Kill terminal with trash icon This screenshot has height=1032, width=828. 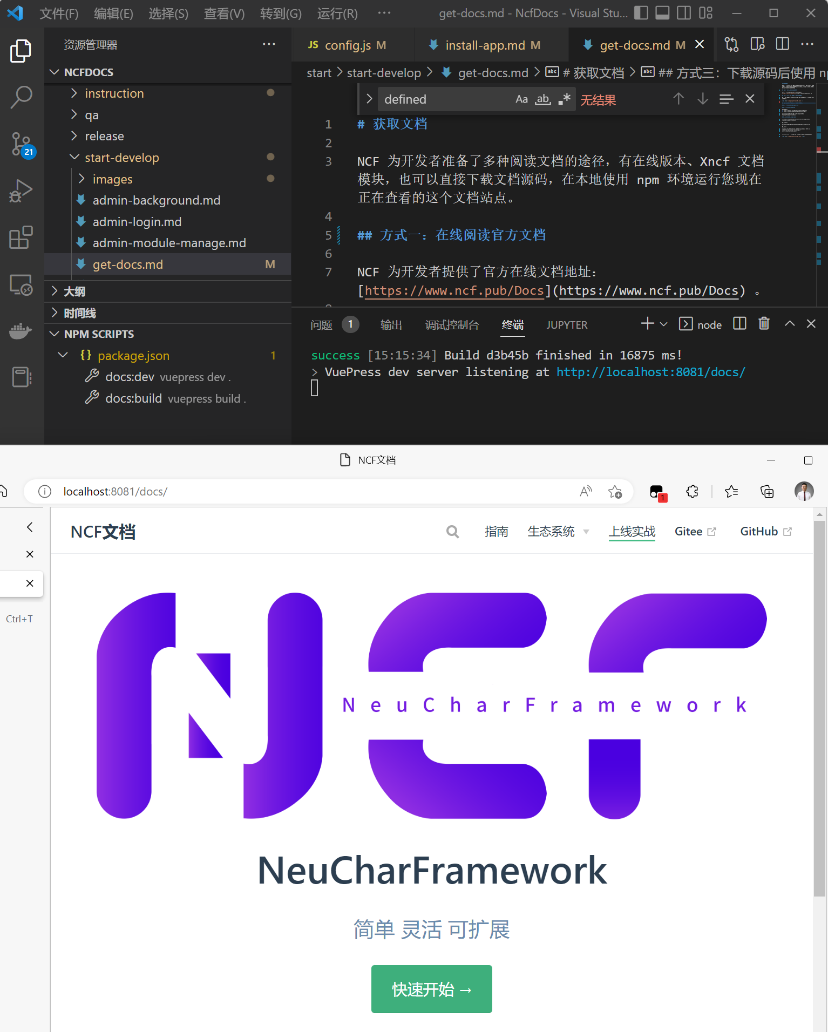[x=764, y=324]
